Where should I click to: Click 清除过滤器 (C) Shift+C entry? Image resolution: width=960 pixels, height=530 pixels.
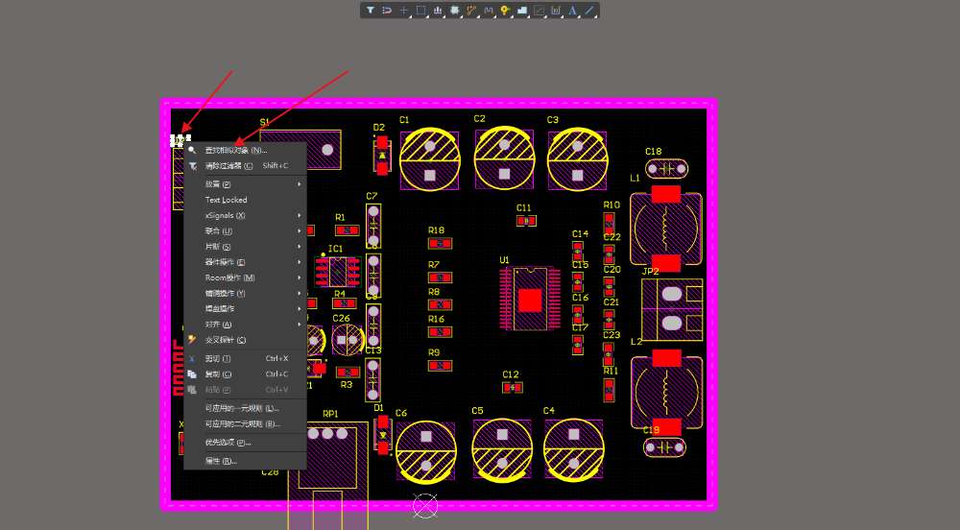(245, 166)
